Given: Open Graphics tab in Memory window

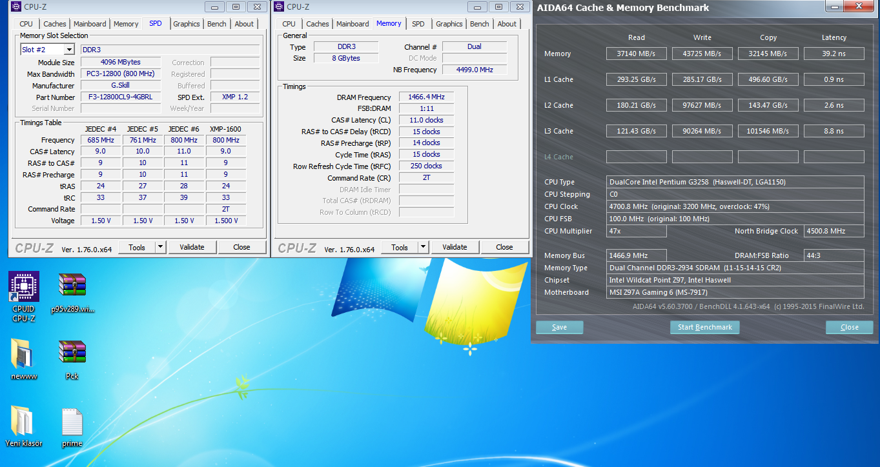Looking at the screenshot, I should (x=449, y=24).
